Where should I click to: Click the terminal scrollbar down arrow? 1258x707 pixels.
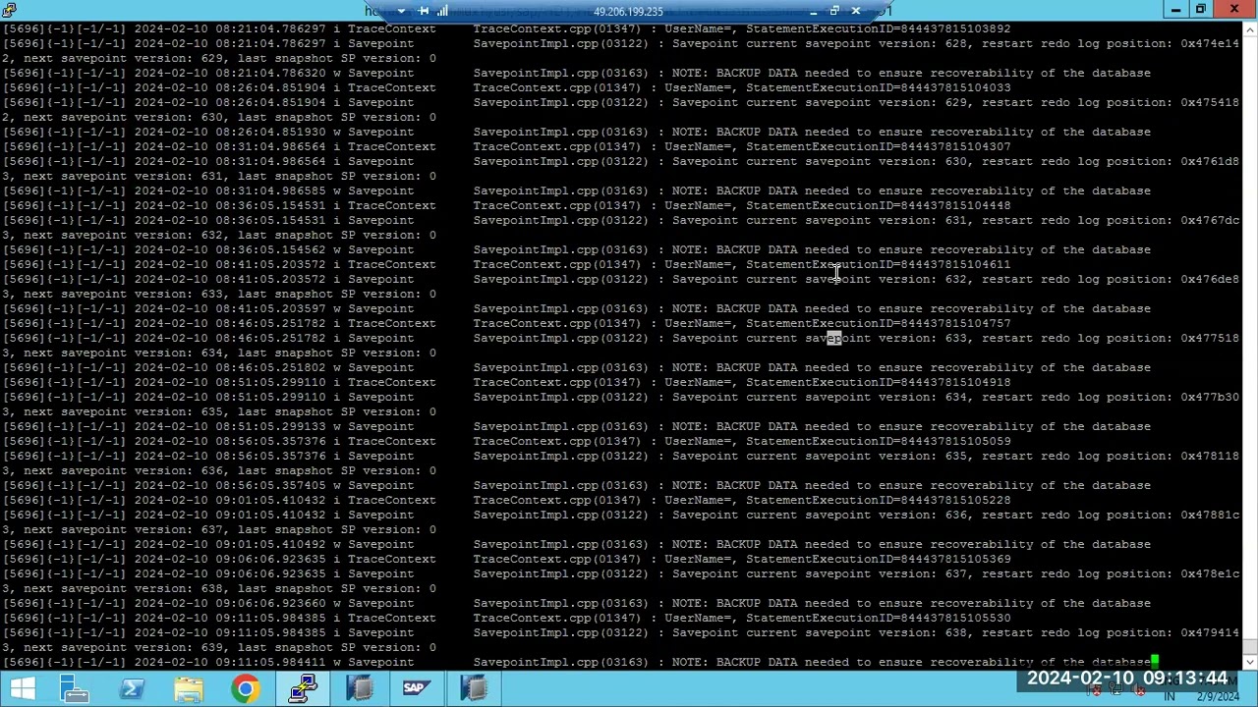click(1250, 662)
